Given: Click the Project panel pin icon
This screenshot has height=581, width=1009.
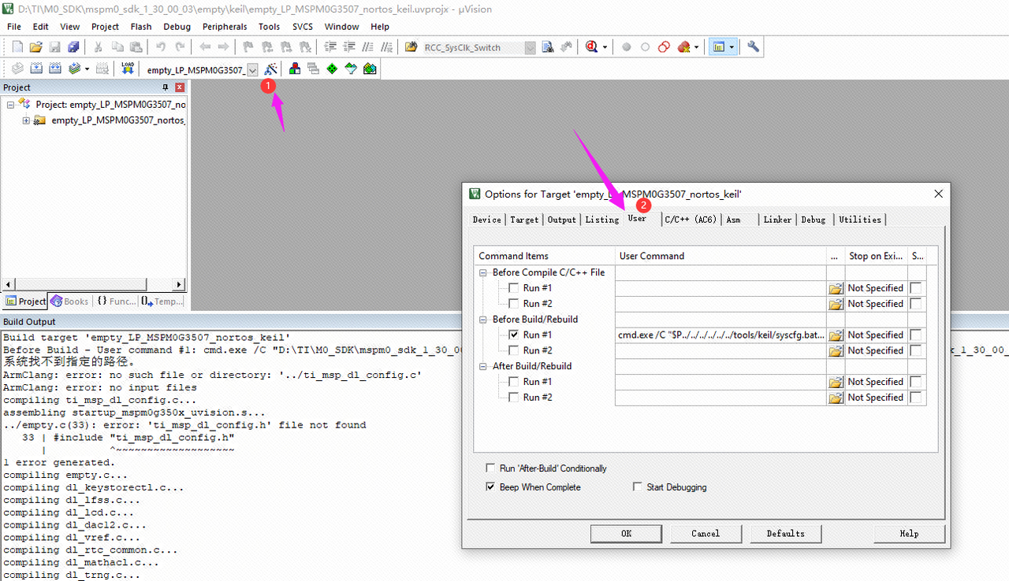Looking at the screenshot, I should click(x=166, y=87).
